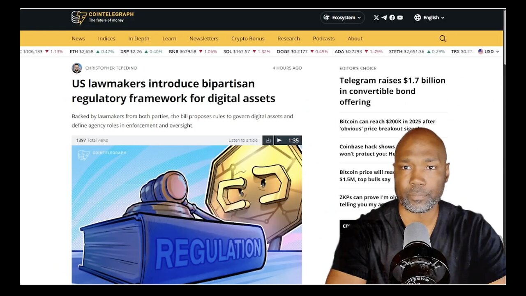
Task: Open Bitcoin price will reach $1.5M article
Action: coord(367,176)
